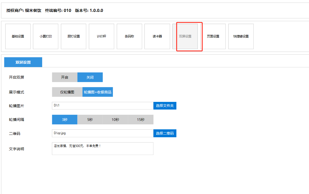Open the 页面设置 page settings tile
This screenshot has width=309, height=194.
(213, 36)
